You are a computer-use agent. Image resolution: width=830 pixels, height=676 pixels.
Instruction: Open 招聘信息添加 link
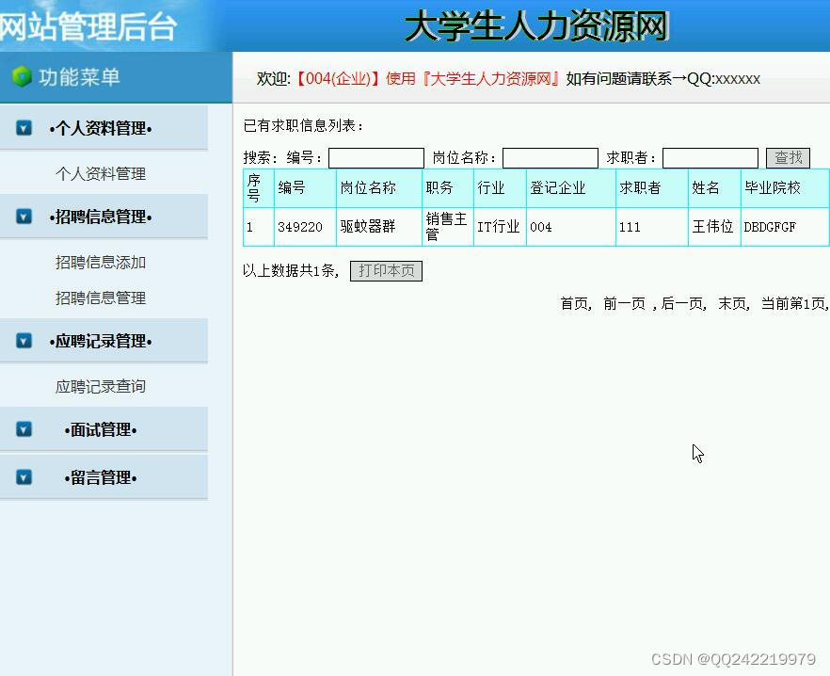(x=101, y=263)
